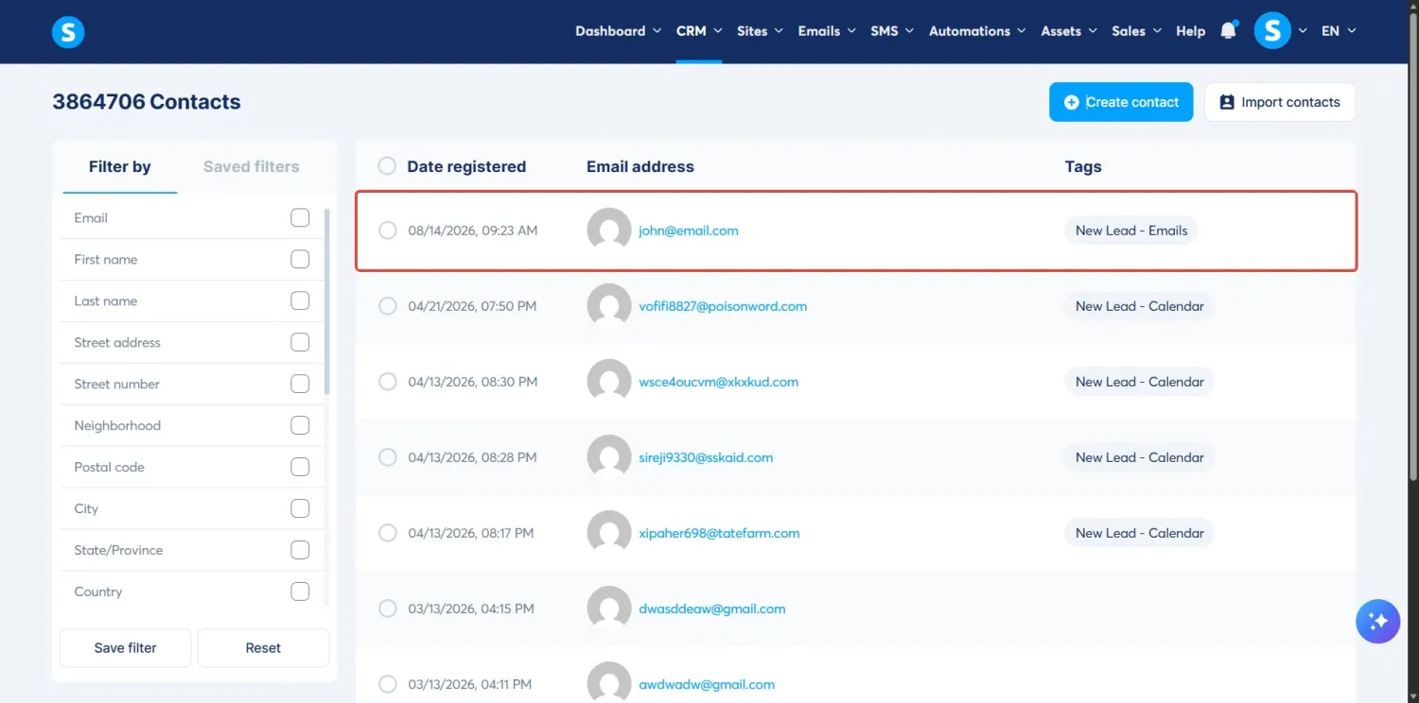Expand the Dashboard dropdown menu
The width and height of the screenshot is (1419, 703).
pyautogui.click(x=618, y=31)
